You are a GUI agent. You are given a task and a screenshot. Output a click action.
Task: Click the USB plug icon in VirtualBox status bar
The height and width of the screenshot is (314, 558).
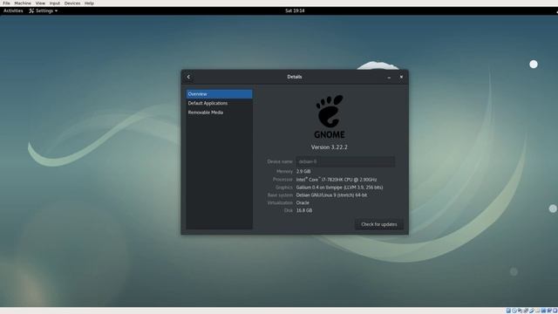(x=532, y=311)
